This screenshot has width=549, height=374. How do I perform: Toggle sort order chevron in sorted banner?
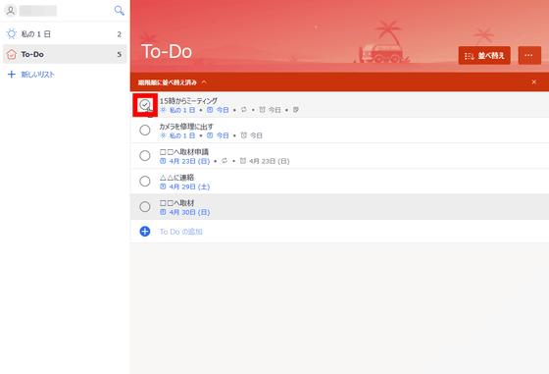(204, 82)
